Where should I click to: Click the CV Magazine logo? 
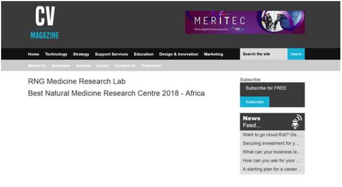tap(45, 23)
